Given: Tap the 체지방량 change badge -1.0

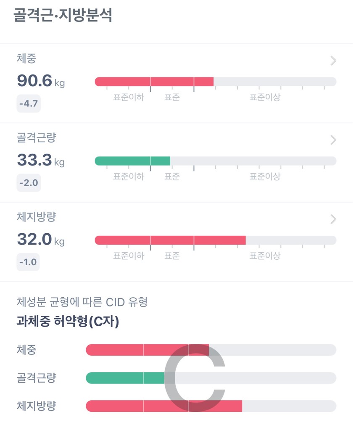Looking at the screenshot, I should coord(28,262).
